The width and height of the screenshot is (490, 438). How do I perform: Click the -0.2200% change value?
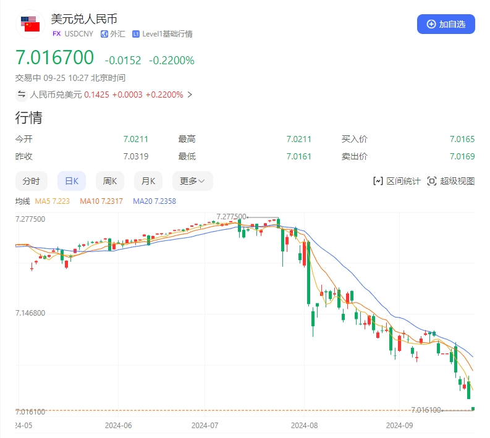[172, 61]
